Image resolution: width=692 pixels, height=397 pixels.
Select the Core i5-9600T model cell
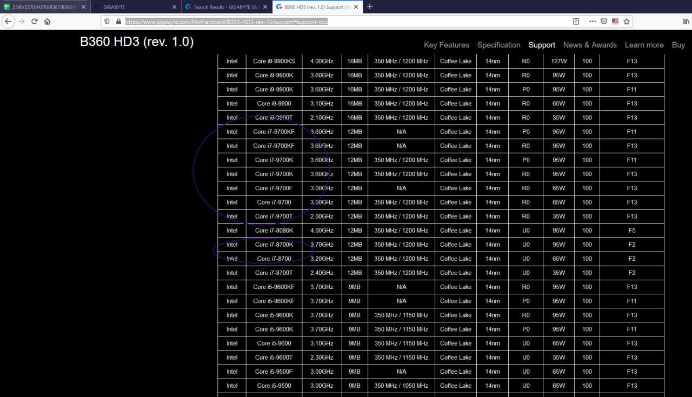274,357
